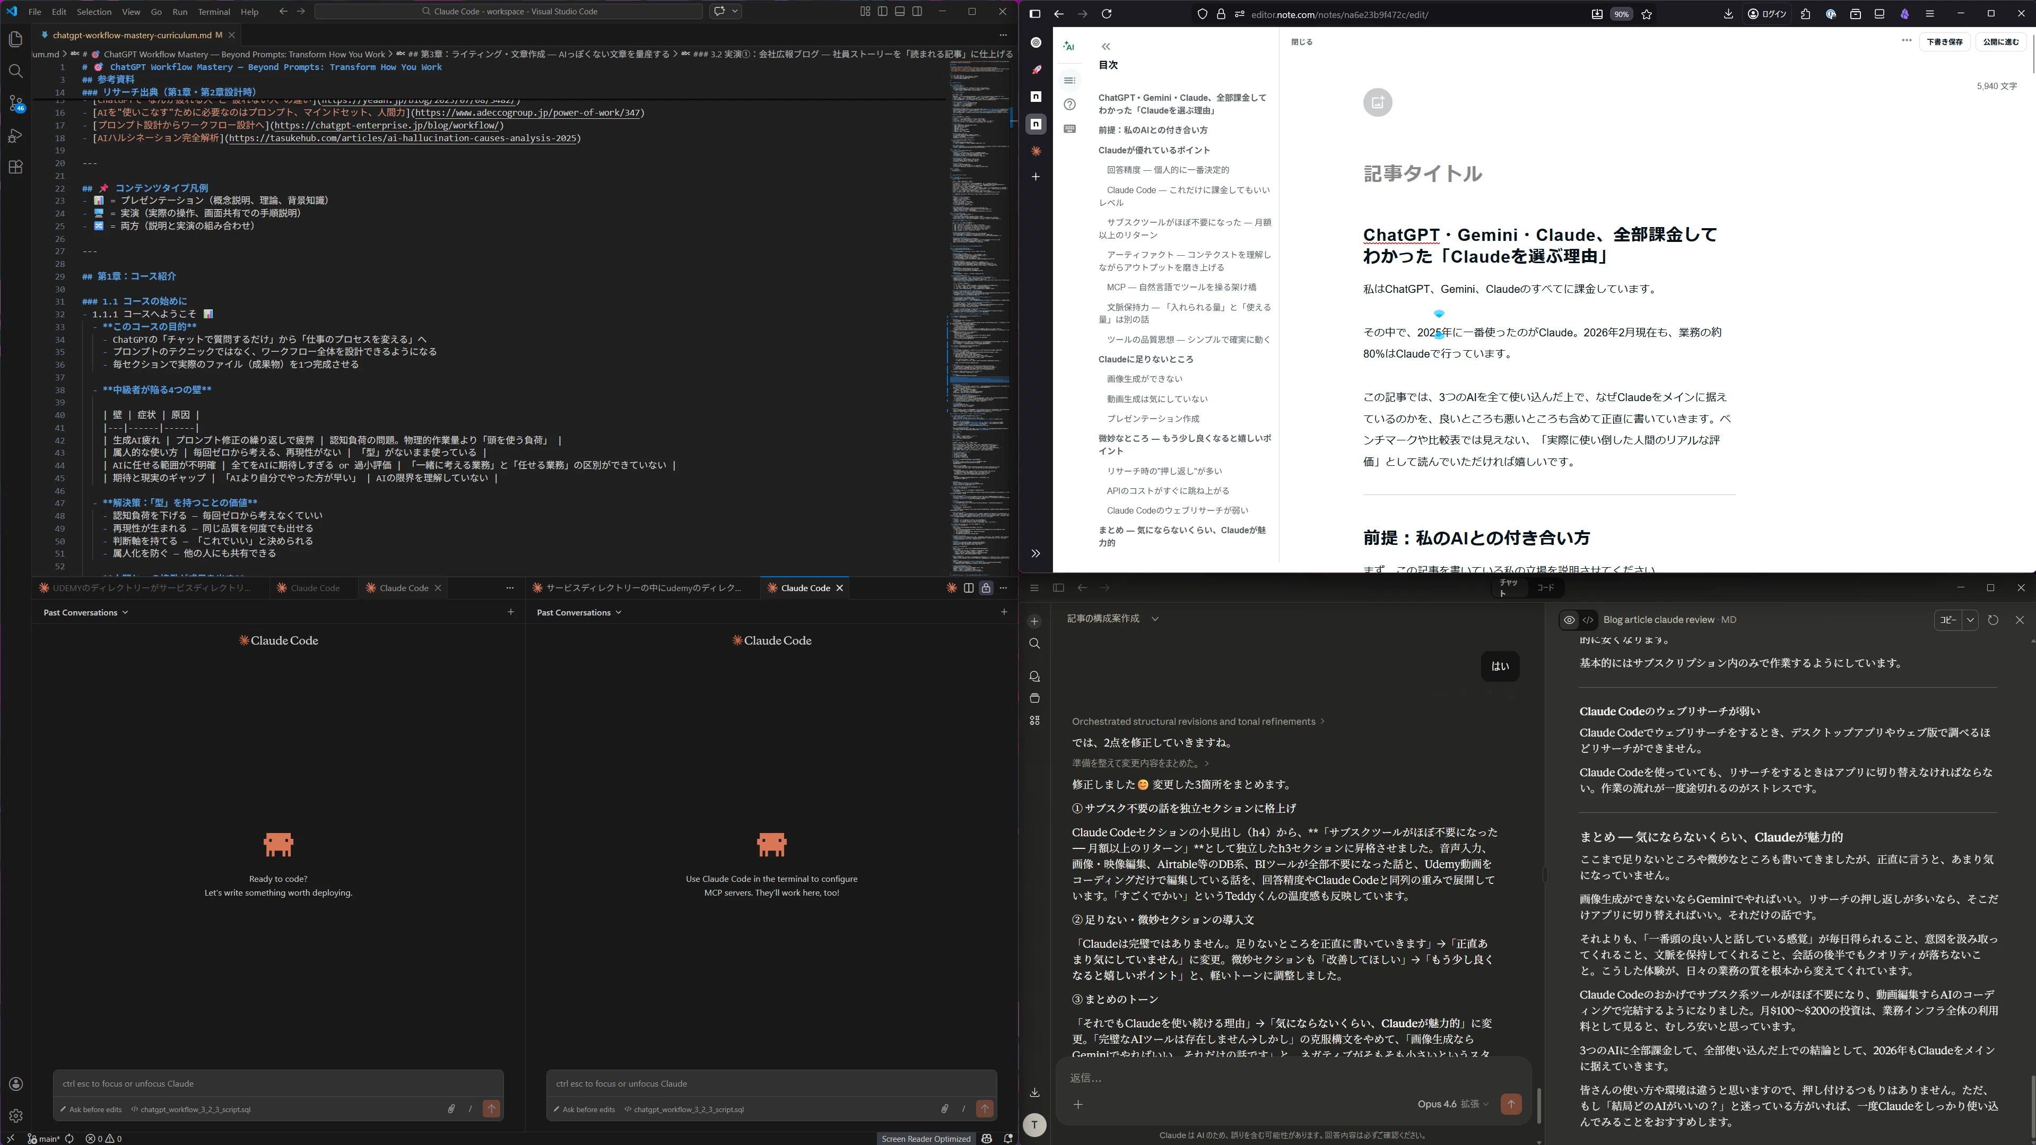The image size is (2036, 1145).
Task: Focus left Claude Code prompt input
Action: click(278, 1083)
